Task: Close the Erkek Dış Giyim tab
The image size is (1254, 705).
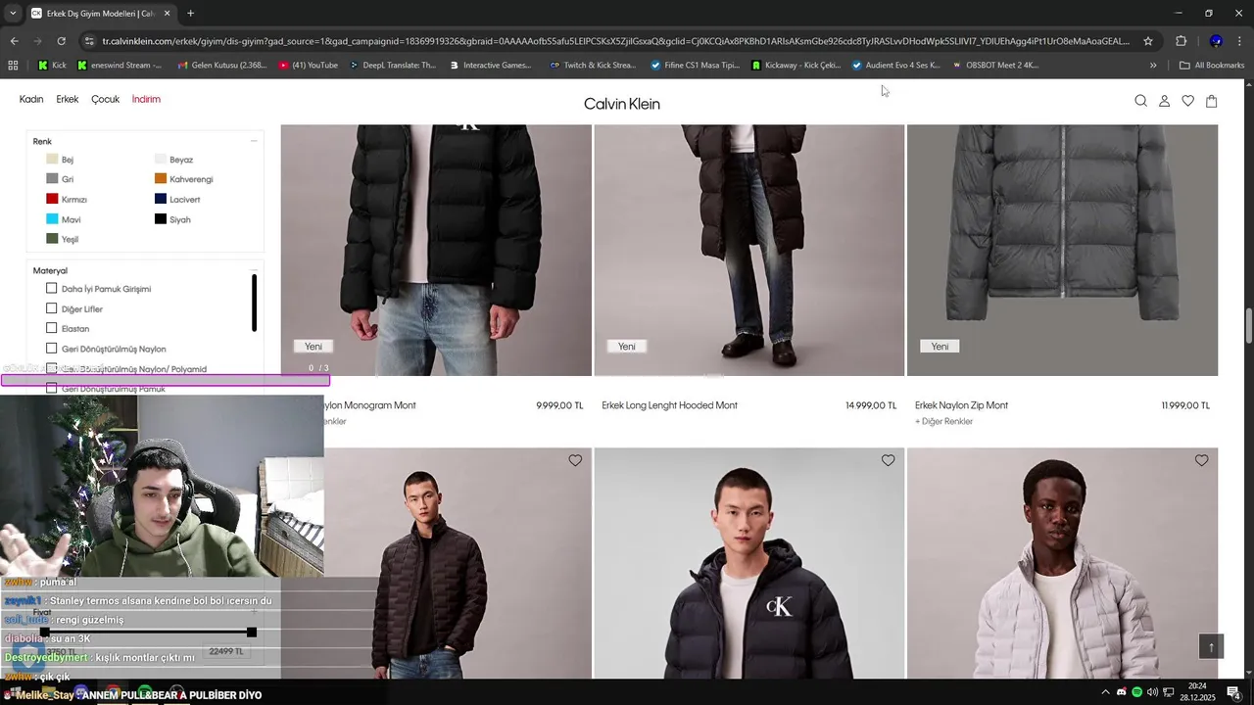Action: tap(167, 14)
